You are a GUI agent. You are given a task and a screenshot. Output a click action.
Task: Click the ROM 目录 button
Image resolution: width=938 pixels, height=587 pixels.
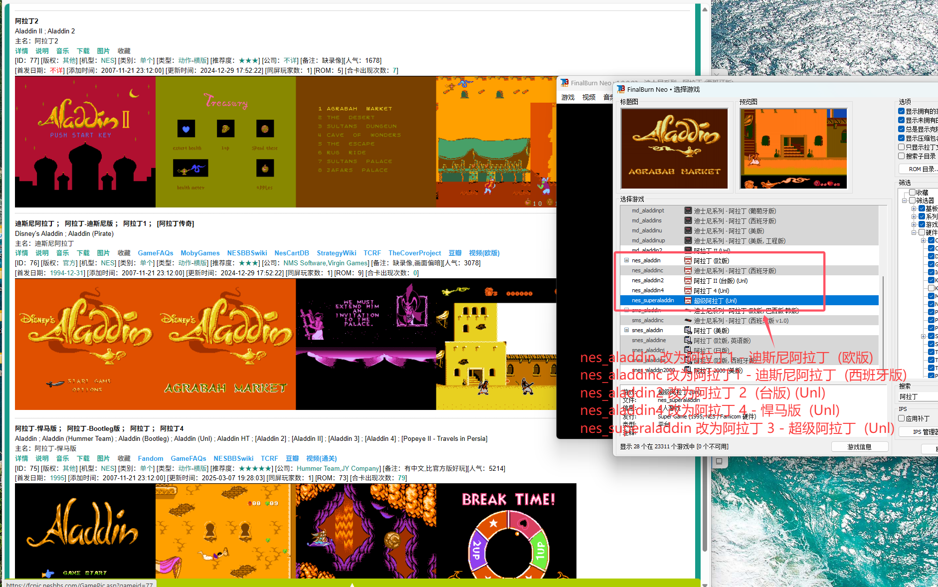[919, 169]
